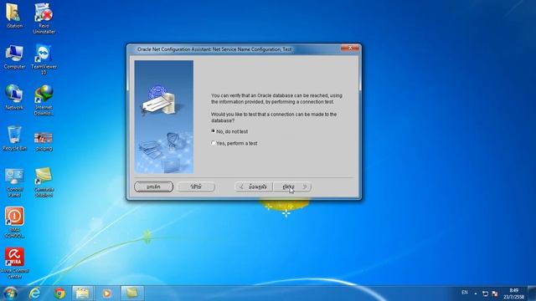Open the iStation folder on desktop
Image resolution: width=536 pixels, height=301 pixels.
coord(14,15)
